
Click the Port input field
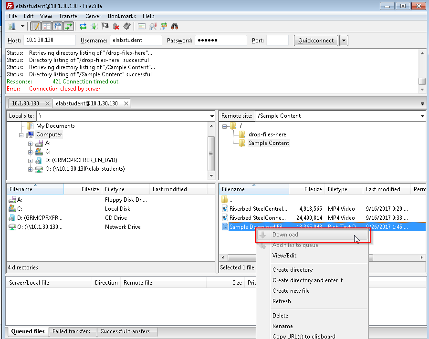pos(277,40)
